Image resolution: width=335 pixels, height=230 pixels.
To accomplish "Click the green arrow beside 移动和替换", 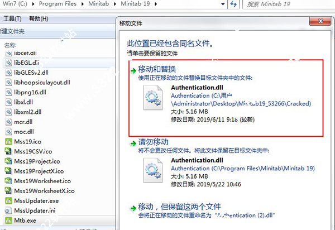I will 133,71.
